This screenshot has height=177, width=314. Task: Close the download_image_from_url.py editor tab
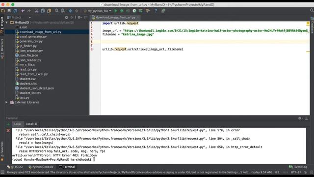[x=138, y=18]
